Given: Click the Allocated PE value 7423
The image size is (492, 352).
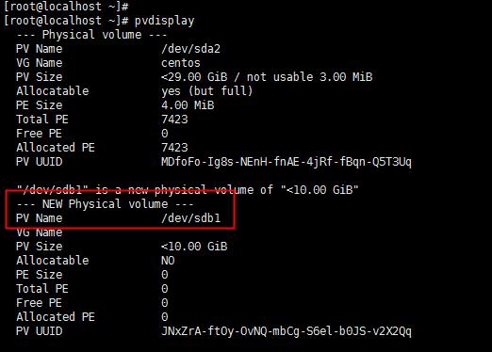Looking at the screenshot, I should coord(174,148).
